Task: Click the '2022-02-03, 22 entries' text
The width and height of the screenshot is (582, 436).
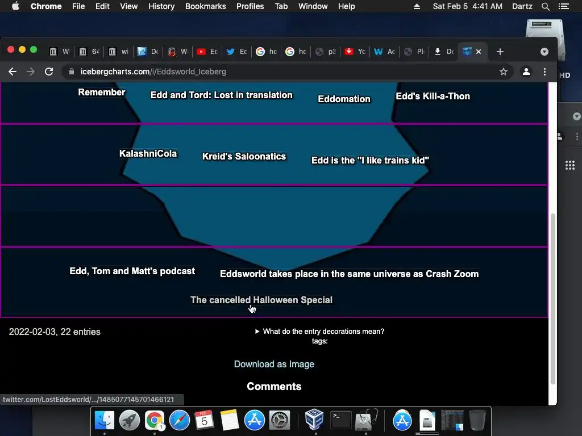Action: pos(55,332)
